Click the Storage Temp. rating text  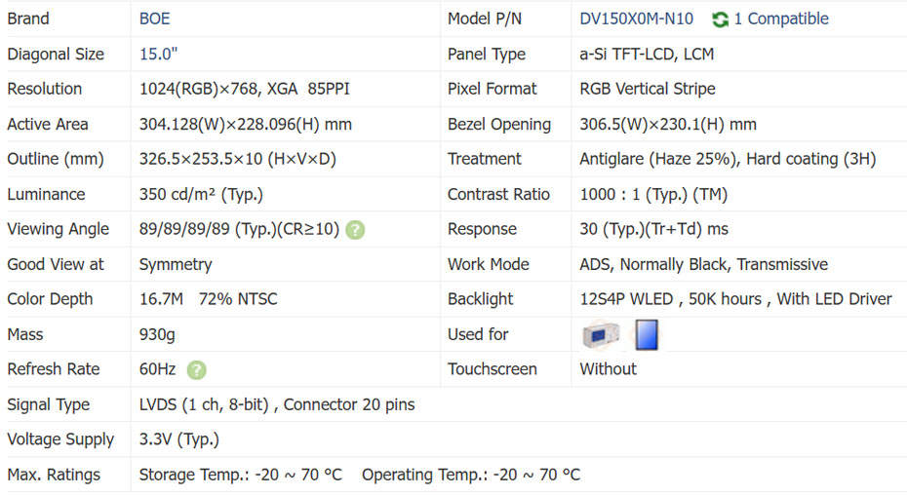click(x=240, y=475)
